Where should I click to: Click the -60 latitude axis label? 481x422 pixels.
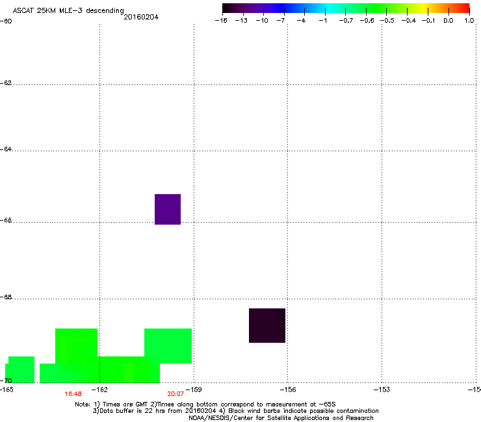pos(6,21)
